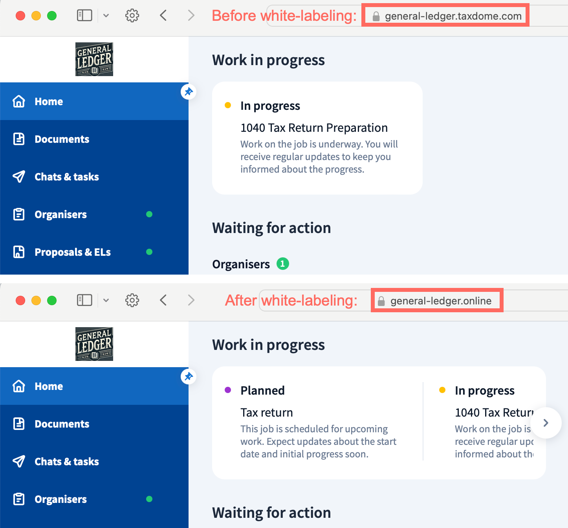568x528 pixels.
Task: Click the Proposals & ELs document icon
Action: pos(19,252)
